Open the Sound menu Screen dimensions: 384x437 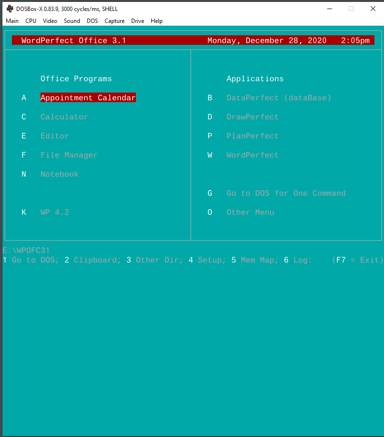72,21
